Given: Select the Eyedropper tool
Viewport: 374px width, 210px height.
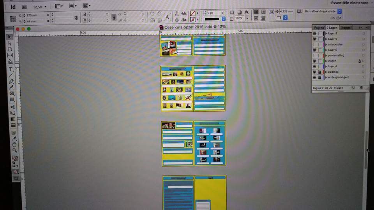Looking at the screenshot, I should (x=14, y=138).
